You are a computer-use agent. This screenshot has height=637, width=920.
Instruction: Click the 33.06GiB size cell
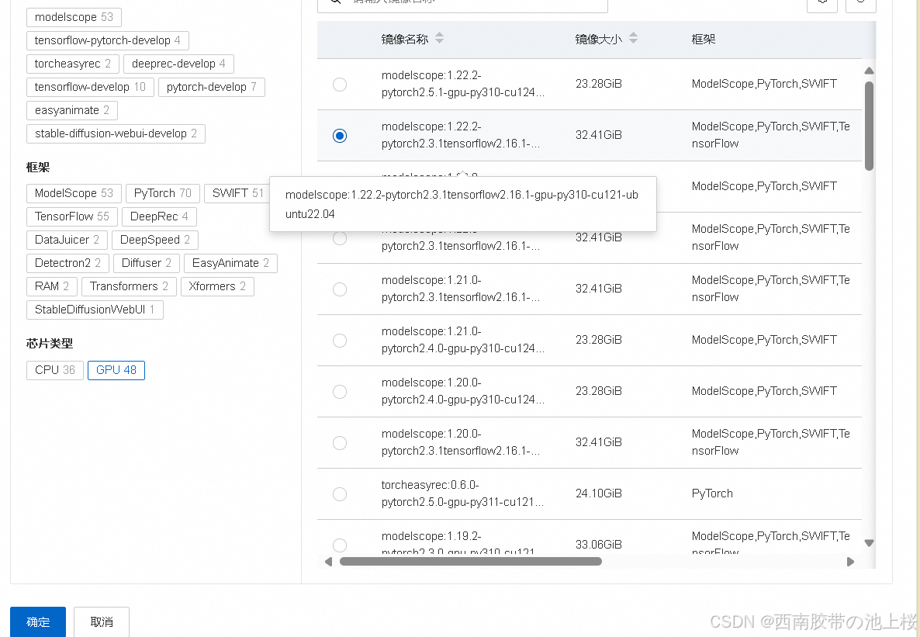click(599, 545)
